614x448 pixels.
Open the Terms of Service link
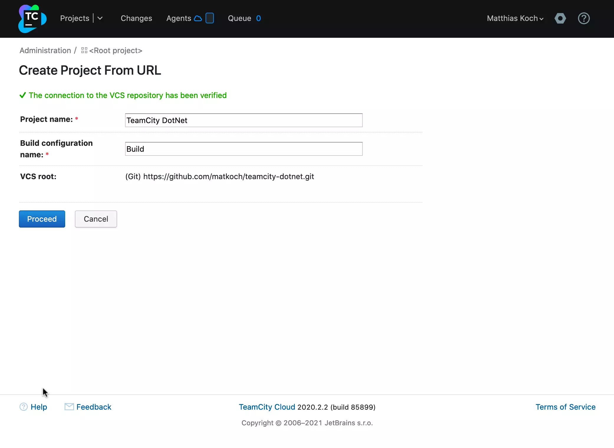point(565,407)
